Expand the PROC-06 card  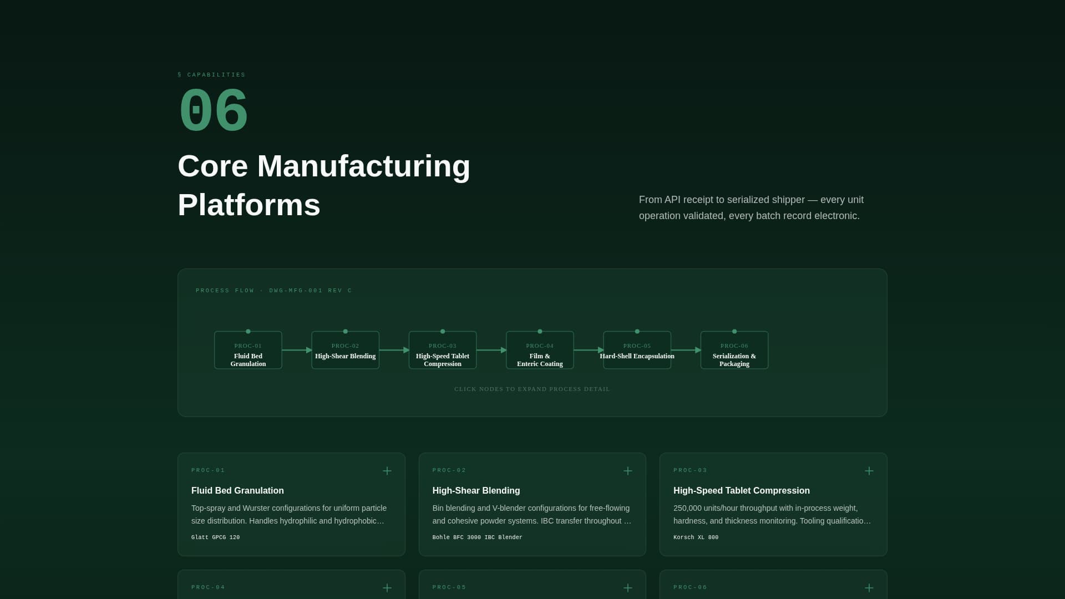pyautogui.click(x=869, y=588)
